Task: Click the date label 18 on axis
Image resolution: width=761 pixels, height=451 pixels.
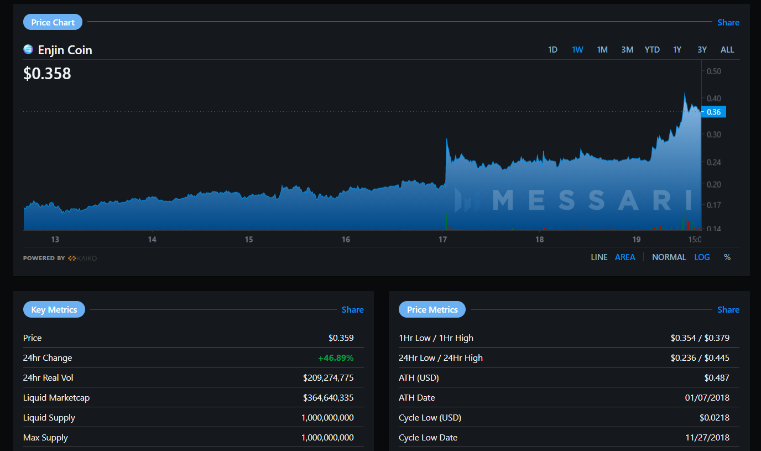Action: click(x=539, y=240)
